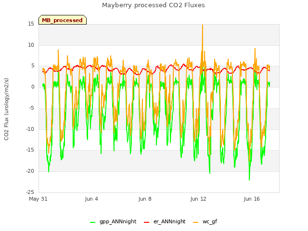
Task: Click the chart title Mayberry processed CO2 Fluxes
Action: [154, 5]
